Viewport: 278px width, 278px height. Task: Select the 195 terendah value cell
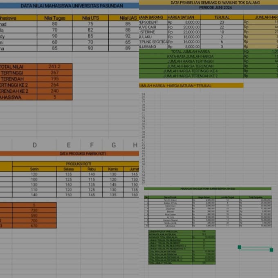coord(55,79)
